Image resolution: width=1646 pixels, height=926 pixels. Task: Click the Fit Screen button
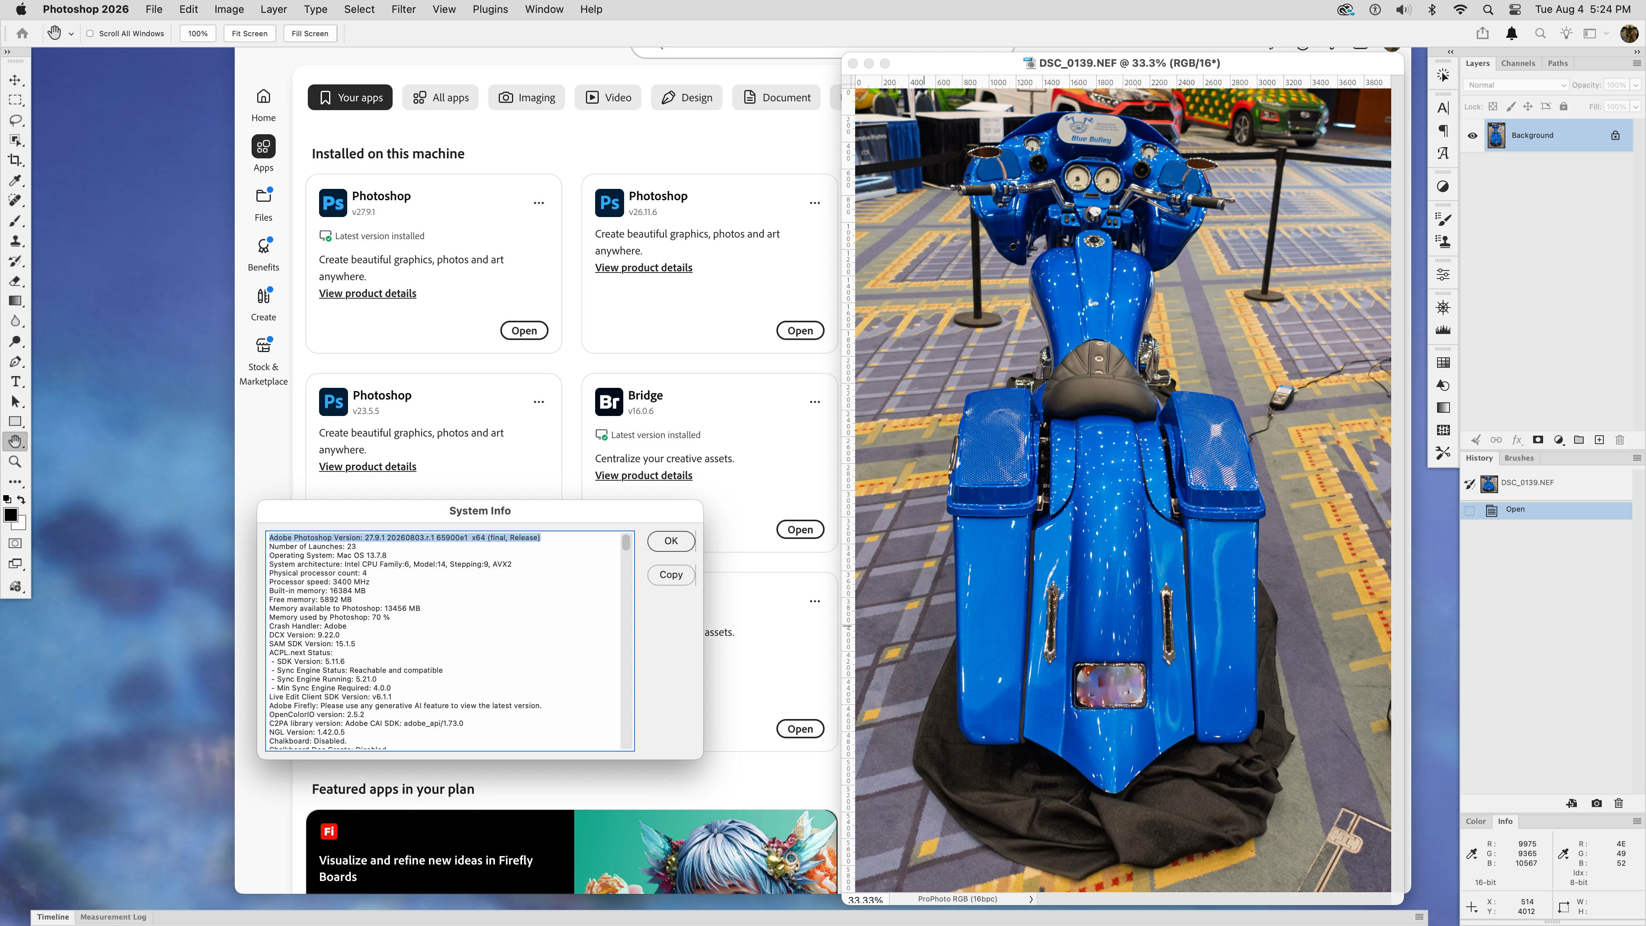[249, 33]
